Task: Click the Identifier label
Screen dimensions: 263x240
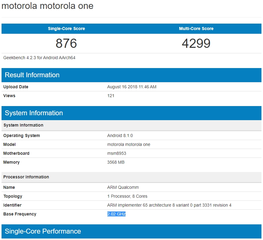Action: (x=12, y=205)
